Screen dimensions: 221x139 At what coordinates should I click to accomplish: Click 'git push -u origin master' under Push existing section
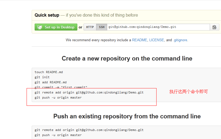58,135
